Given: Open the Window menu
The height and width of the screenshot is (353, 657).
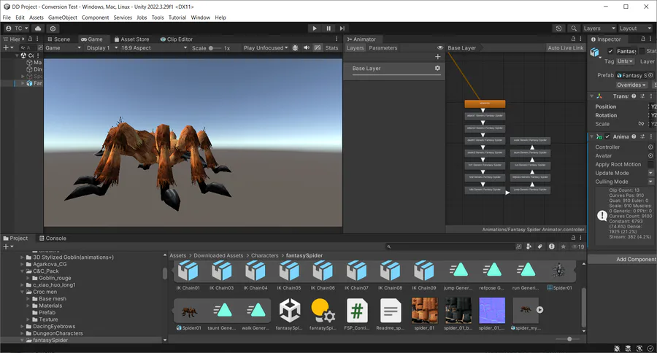Looking at the screenshot, I should pos(200,18).
